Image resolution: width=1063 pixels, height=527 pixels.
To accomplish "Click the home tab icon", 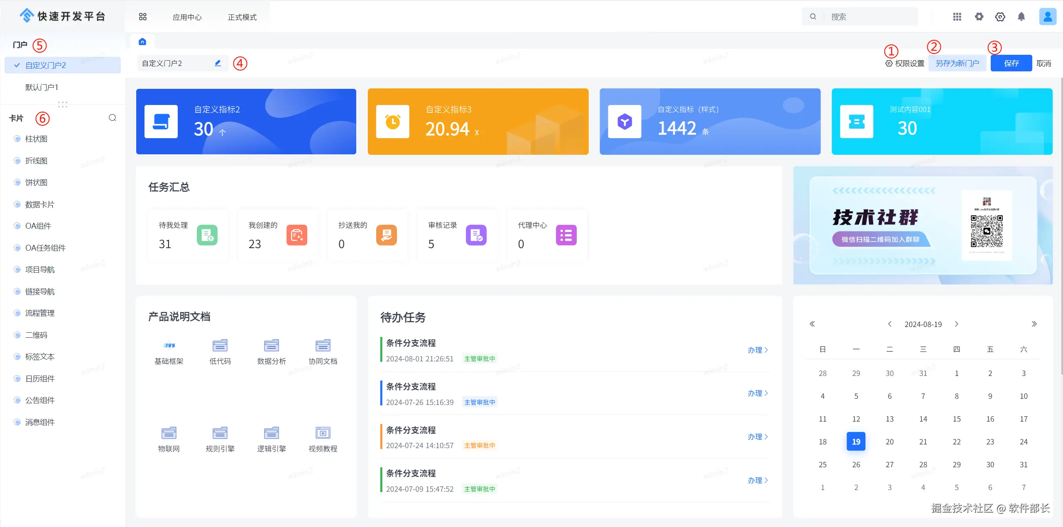I will pos(142,41).
